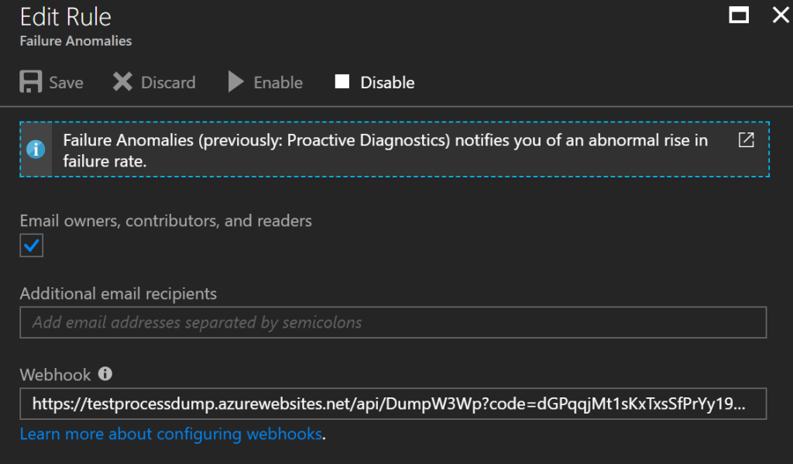The width and height of the screenshot is (793, 464).
Task: Click the Disable square icon
Action: pos(341,81)
